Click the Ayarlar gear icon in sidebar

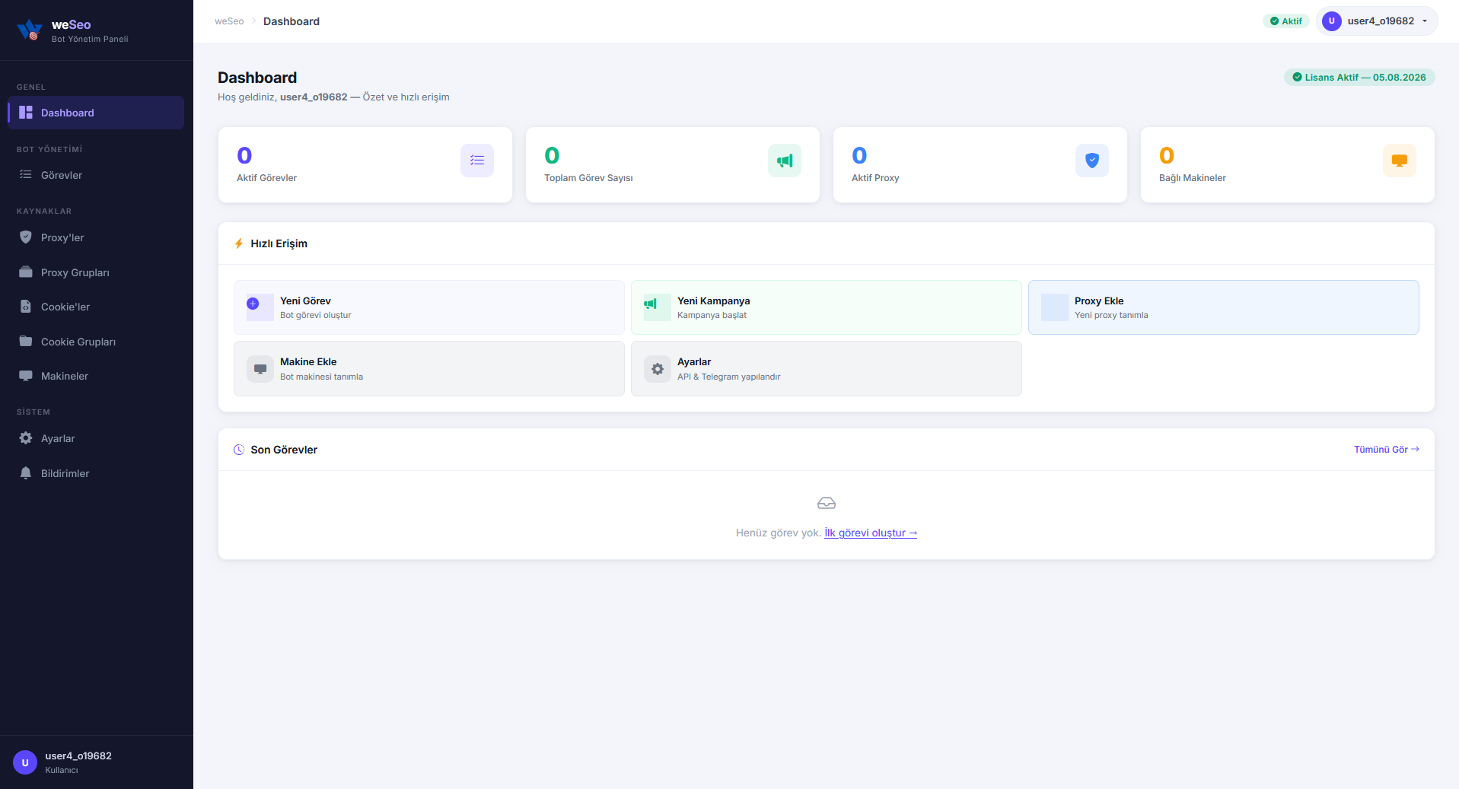26,438
